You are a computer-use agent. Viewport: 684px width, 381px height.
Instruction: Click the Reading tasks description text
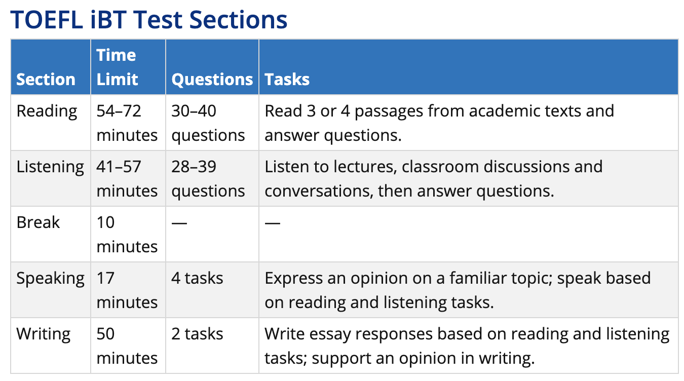[x=439, y=123]
